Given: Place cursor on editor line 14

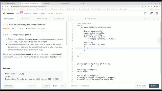Looking at the screenshot, I should click(x=118, y=48).
